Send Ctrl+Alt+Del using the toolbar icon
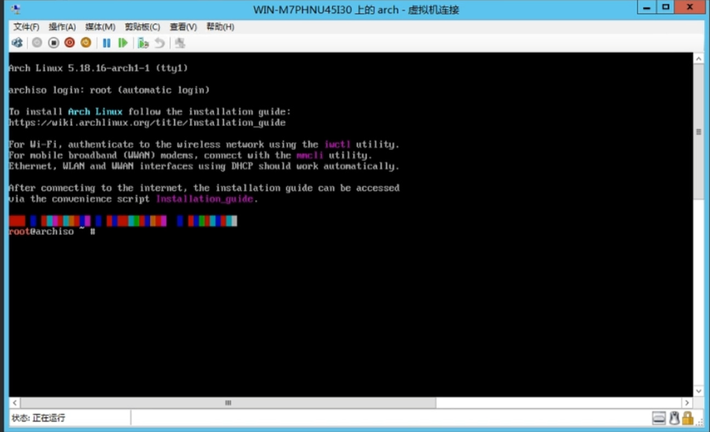Viewport: 710px width, 432px height. [17, 43]
